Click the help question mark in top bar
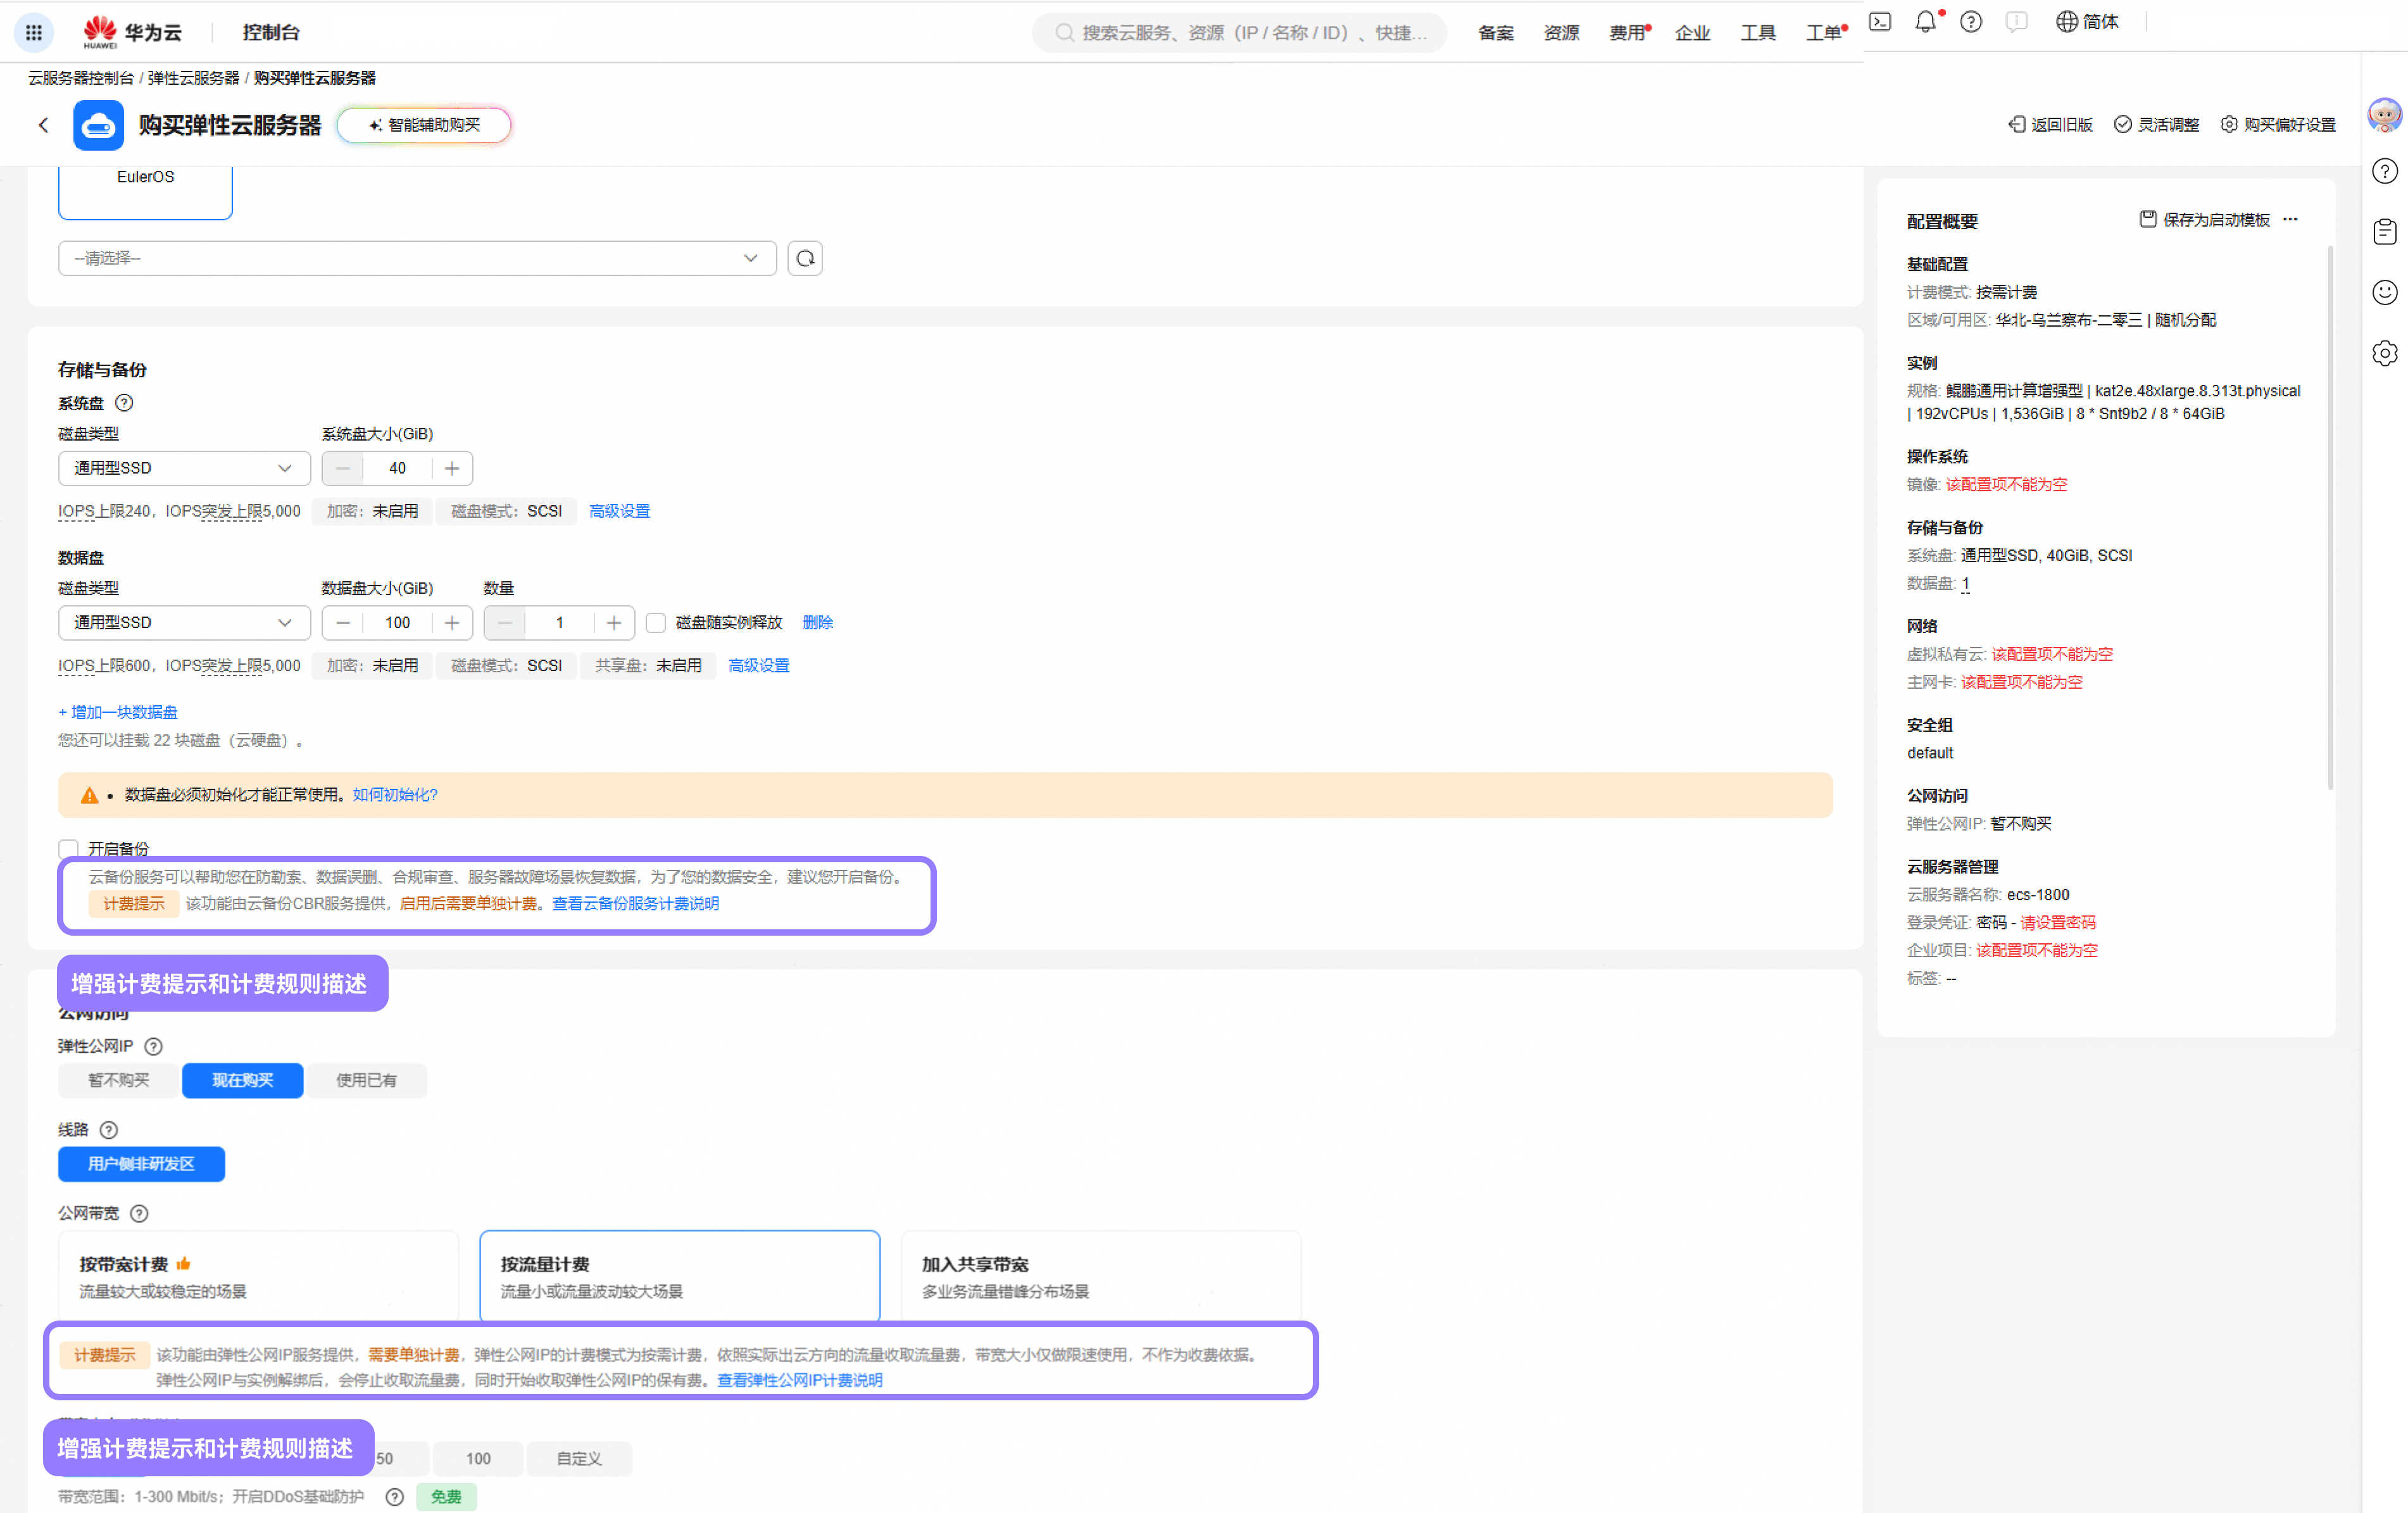The width and height of the screenshot is (2408, 1513). pos(1970,22)
